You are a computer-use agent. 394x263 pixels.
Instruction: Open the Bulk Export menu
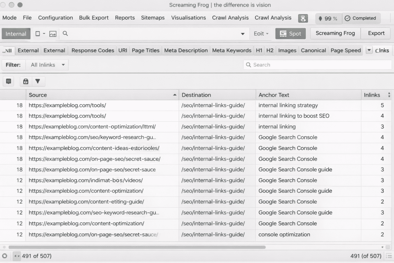pos(94,18)
